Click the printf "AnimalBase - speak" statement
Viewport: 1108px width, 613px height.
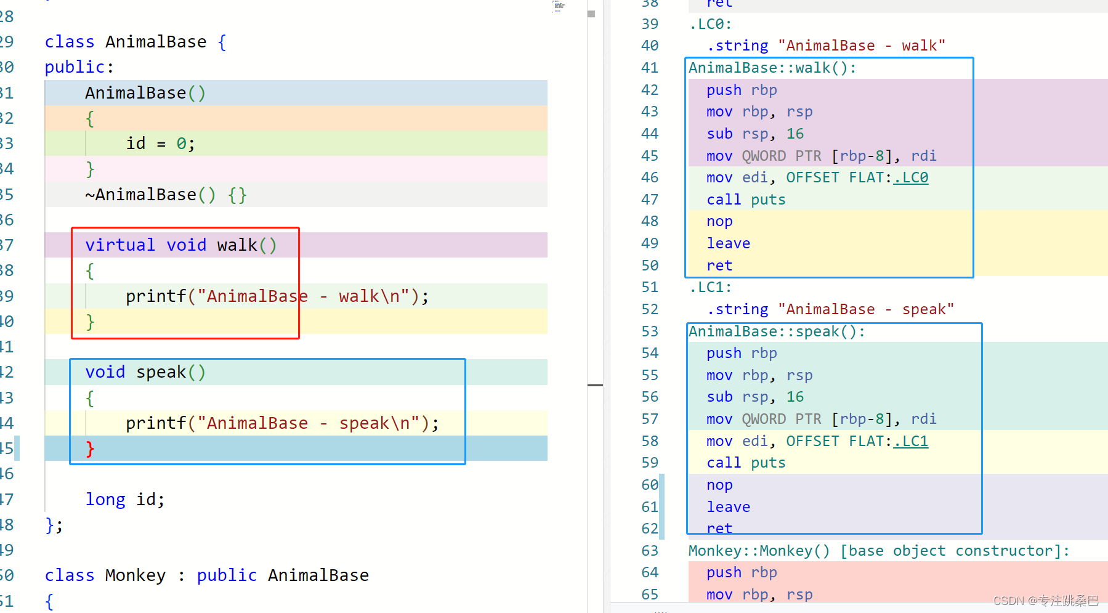pos(281,423)
